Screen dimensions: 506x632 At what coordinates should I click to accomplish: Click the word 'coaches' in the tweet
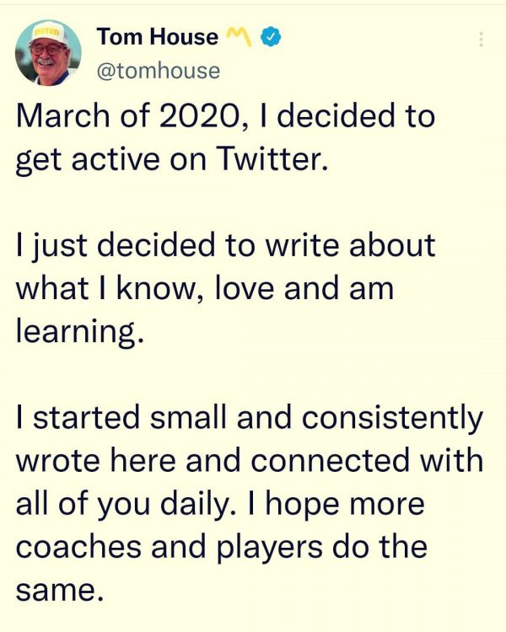pyautogui.click(x=79, y=546)
